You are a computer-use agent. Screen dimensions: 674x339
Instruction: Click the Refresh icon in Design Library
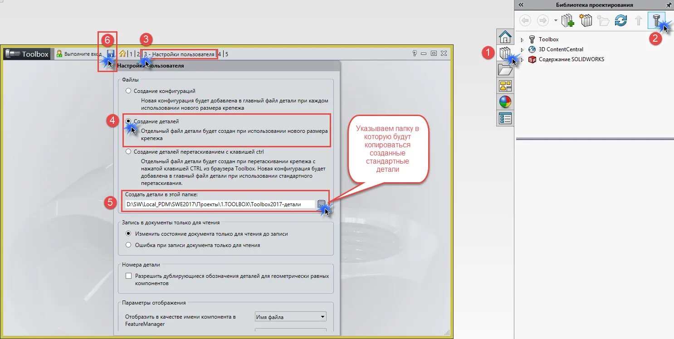click(620, 20)
